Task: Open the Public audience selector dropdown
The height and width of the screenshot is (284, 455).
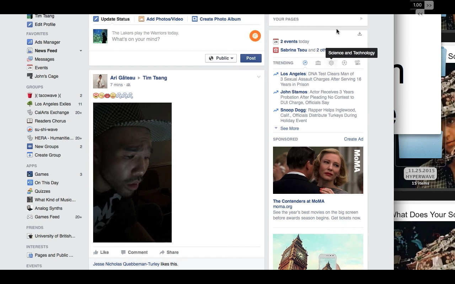Action: [x=221, y=58]
